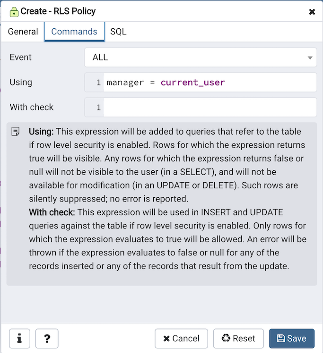Reset the form with the Reset button
323x353 pixels.
point(238,338)
